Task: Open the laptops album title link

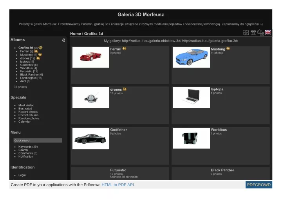Action: tap(217, 89)
